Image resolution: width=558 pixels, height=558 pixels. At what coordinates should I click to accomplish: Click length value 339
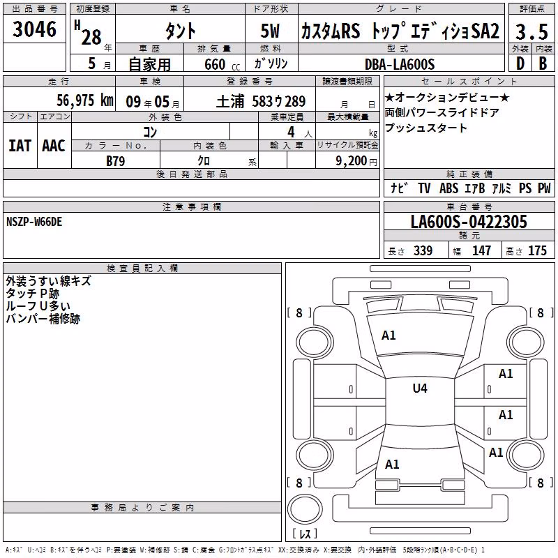(423, 250)
